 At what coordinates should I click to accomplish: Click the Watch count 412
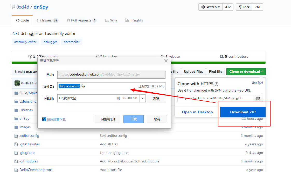pos(228,7)
